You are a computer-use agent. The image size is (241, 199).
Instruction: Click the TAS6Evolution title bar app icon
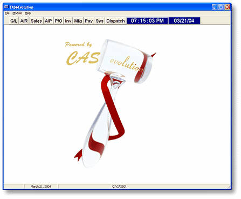point(6,7)
